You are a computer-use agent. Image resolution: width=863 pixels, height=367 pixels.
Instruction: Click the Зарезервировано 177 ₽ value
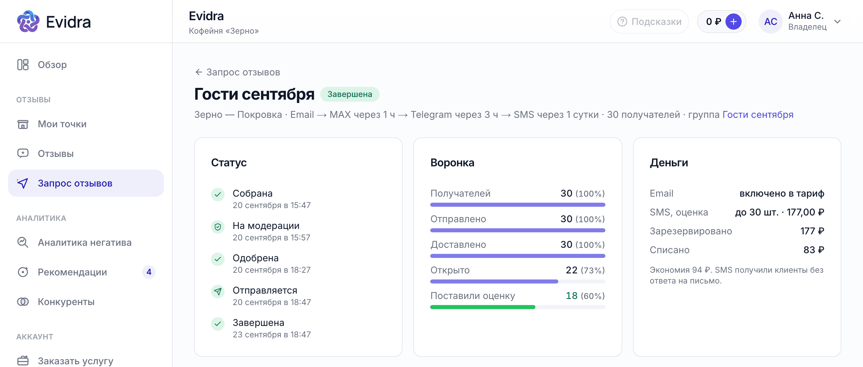pyautogui.click(x=812, y=231)
